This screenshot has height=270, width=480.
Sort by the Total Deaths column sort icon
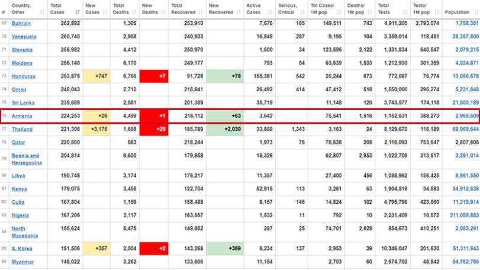134,12
